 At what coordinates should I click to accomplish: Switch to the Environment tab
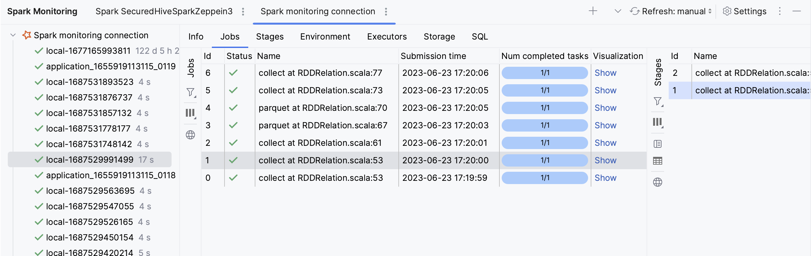[x=325, y=37]
